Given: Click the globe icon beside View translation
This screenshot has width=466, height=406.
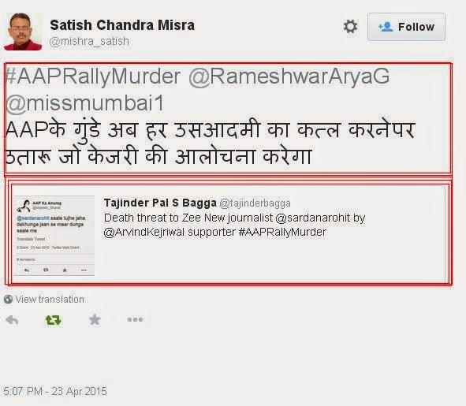Looking at the screenshot, I should (9, 300).
